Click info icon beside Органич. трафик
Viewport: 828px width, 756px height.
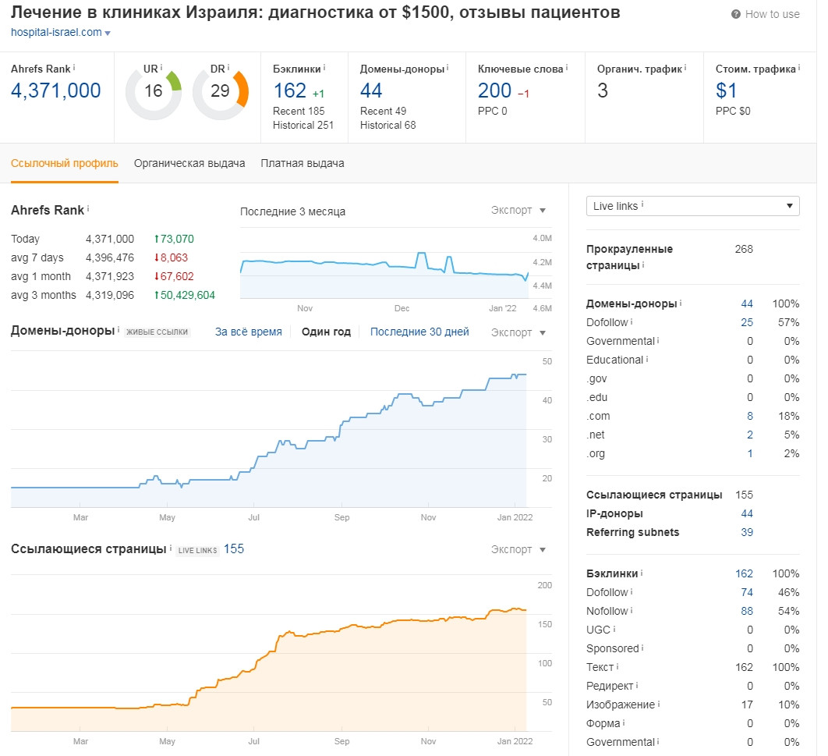point(685,69)
